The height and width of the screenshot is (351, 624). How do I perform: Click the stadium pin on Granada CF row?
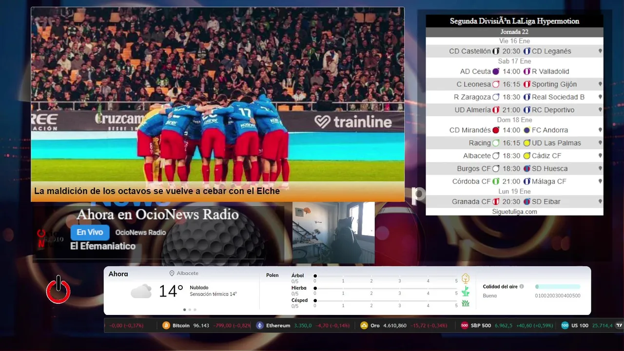pyautogui.click(x=600, y=201)
